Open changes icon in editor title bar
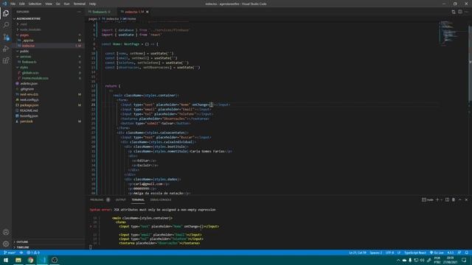 pos(454,12)
